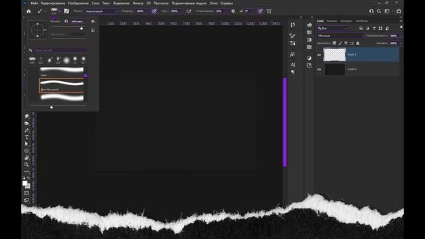Click the screen mode icon

click(27, 200)
